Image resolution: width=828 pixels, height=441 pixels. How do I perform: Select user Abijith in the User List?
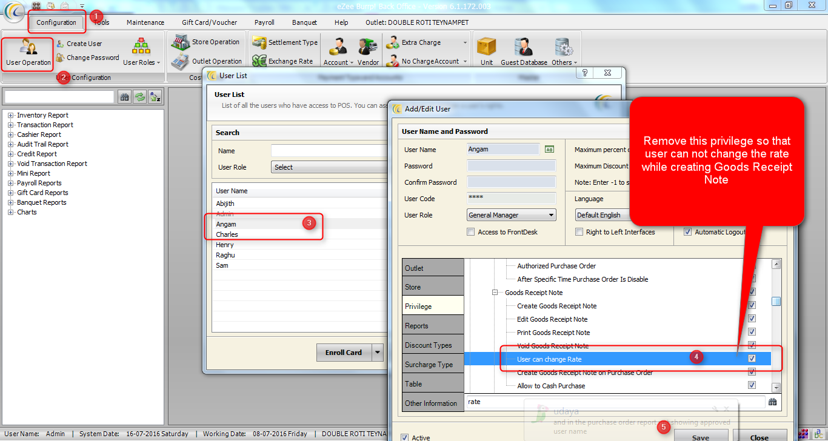(225, 204)
